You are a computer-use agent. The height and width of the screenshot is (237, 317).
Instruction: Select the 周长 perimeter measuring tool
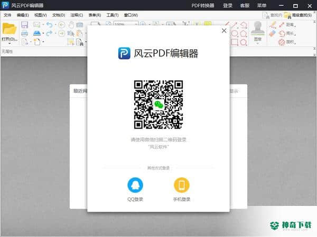[x=287, y=34]
